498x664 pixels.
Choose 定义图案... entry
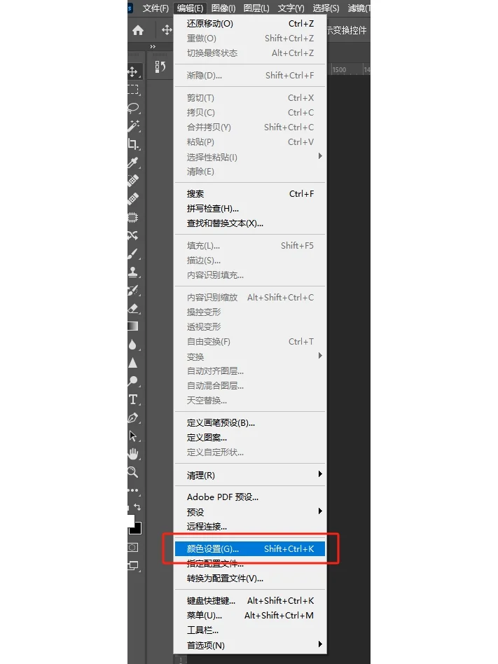[250, 438]
